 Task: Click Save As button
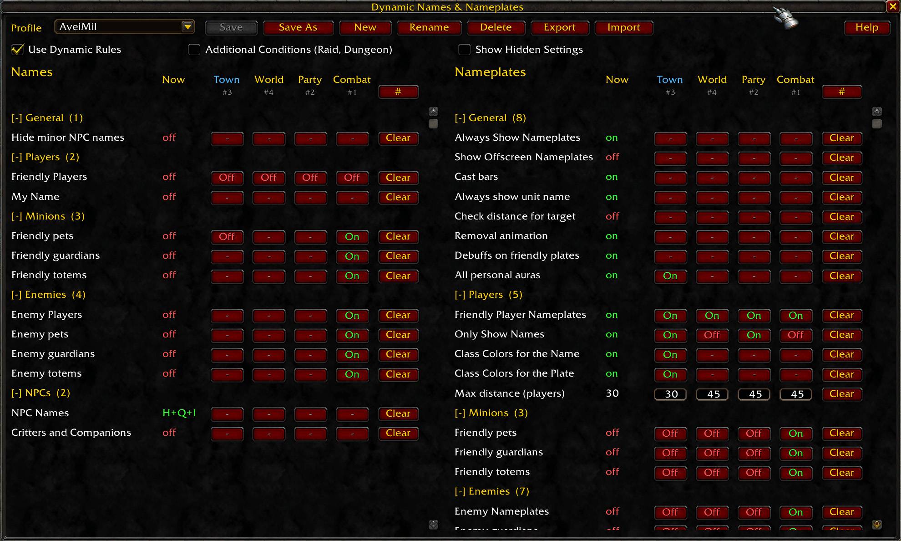298,27
